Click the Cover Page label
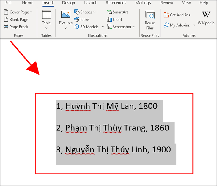 [19, 12]
